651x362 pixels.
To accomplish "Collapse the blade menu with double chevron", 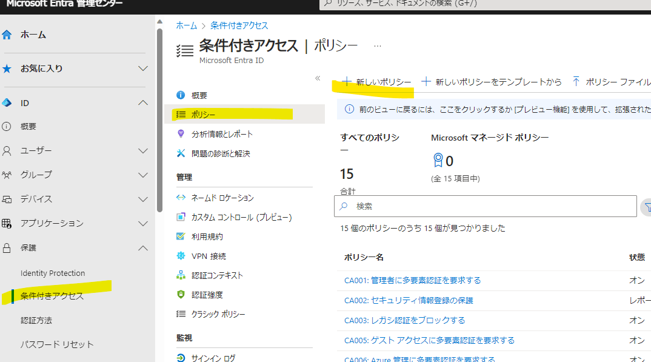I will (x=318, y=78).
